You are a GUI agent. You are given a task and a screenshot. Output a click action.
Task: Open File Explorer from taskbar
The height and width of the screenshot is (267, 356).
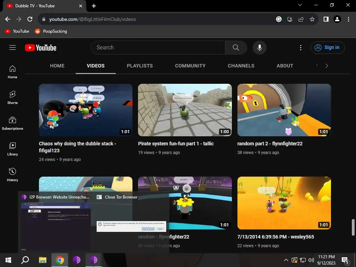[x=42, y=260]
